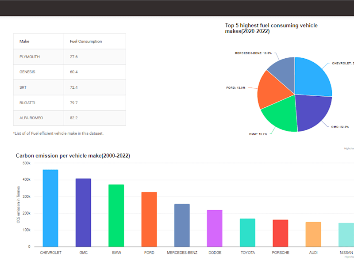This screenshot has height=265, width=354.
Task: Click the AUDI light orange bar
Action: coord(313,235)
